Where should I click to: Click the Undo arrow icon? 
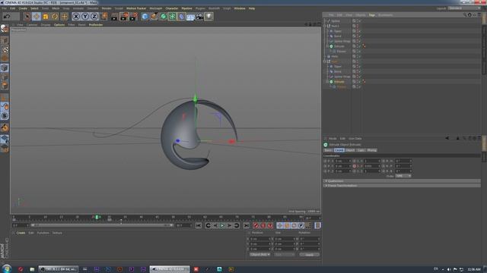coord(7,17)
